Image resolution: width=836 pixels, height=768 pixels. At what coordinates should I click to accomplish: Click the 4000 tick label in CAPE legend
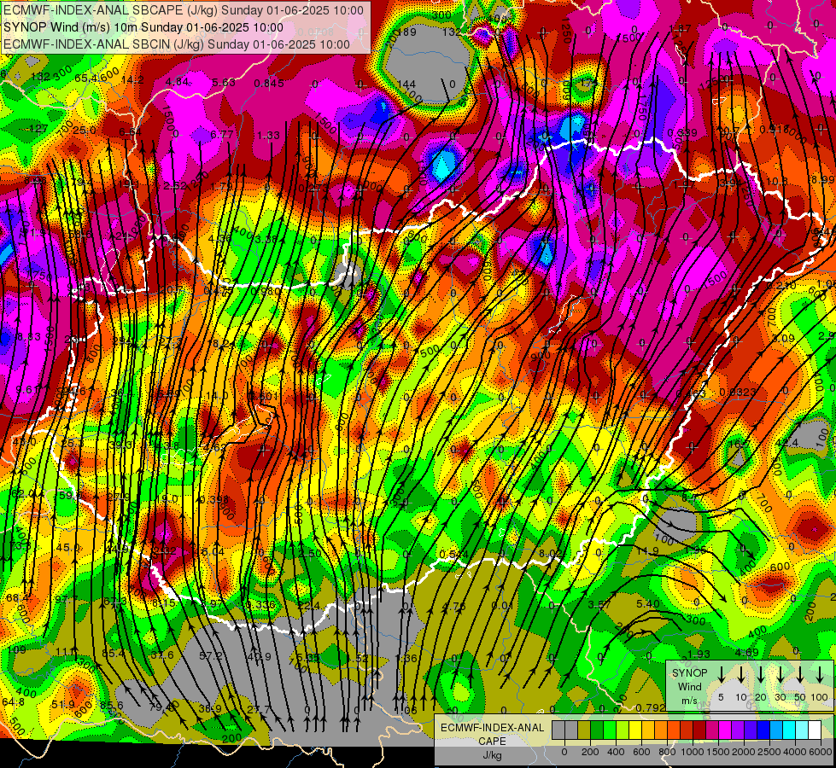point(796,752)
